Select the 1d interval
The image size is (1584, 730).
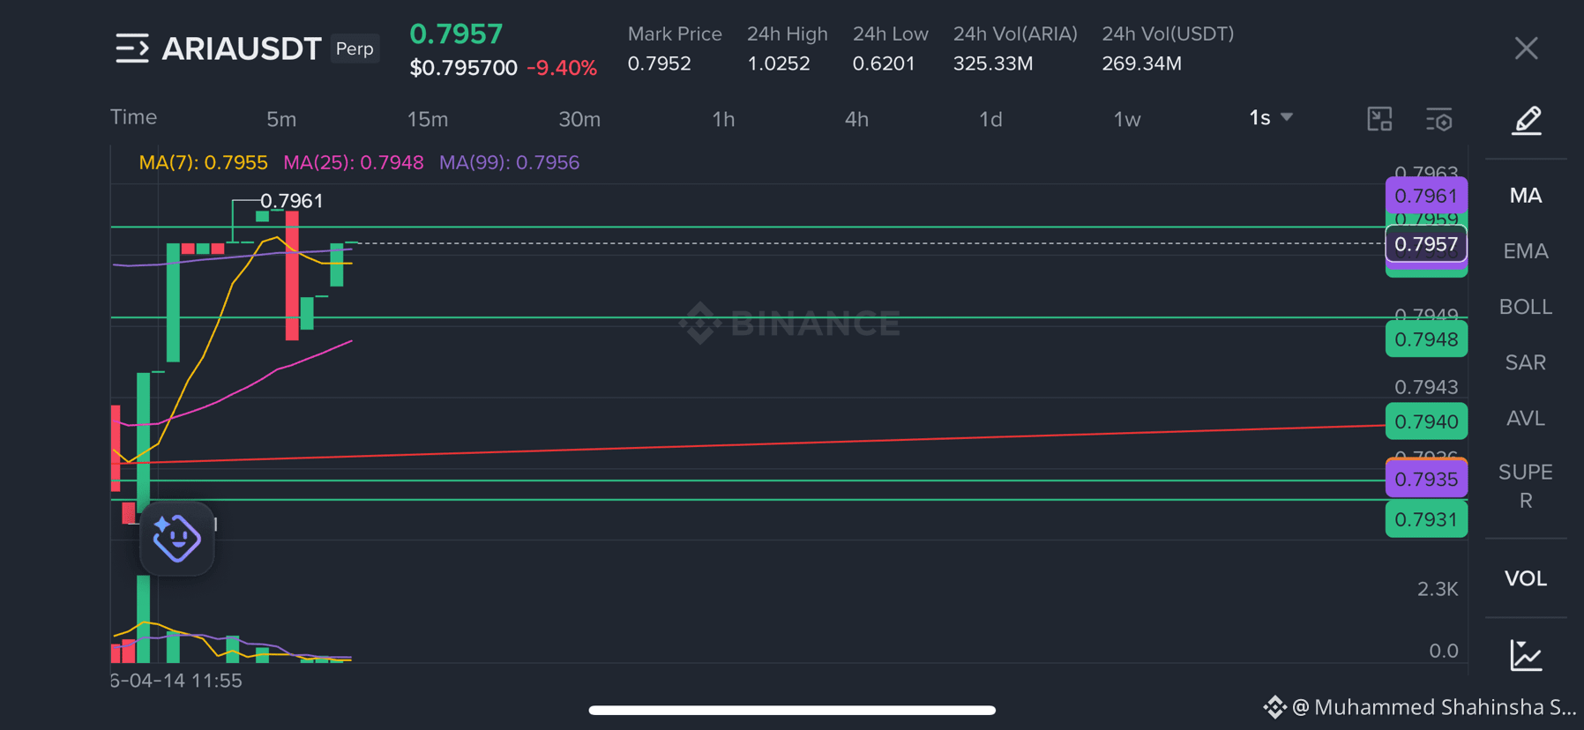point(990,119)
